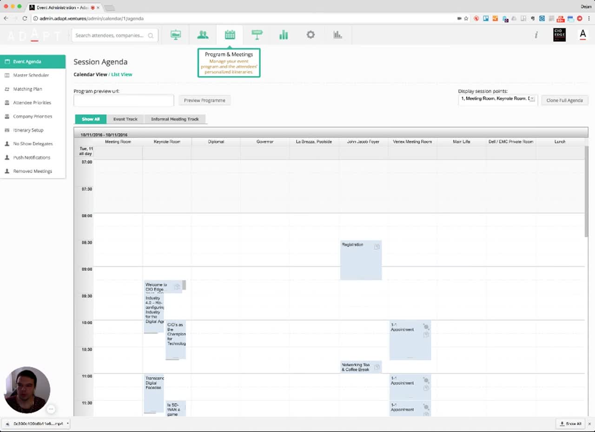Viewport: 595px width, 432px height.
Task: Click the calendar vertical scrollbar
Action: tap(587, 191)
